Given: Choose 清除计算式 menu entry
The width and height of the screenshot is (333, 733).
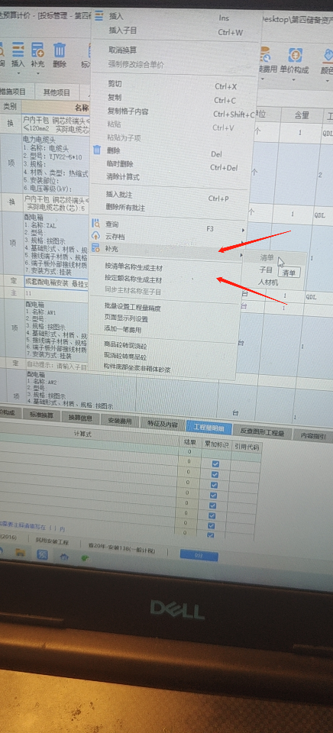Looking at the screenshot, I should pos(122,177).
